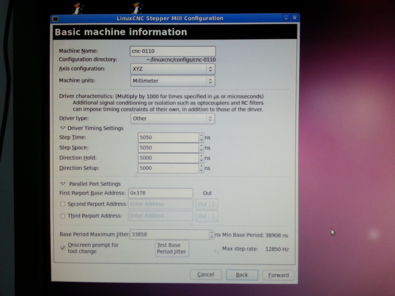Enable the Second Parport Address checkbox

click(63, 204)
